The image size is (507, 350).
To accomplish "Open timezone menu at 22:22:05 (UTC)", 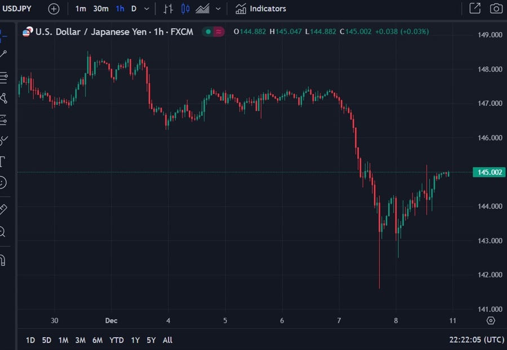I will 477,340.
